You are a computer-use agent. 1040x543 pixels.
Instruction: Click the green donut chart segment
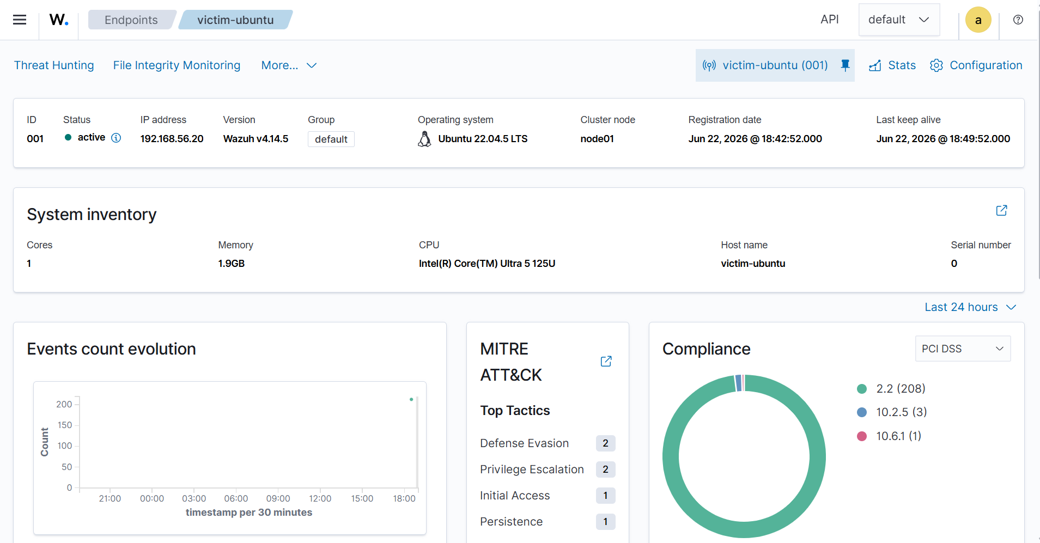coord(670,456)
